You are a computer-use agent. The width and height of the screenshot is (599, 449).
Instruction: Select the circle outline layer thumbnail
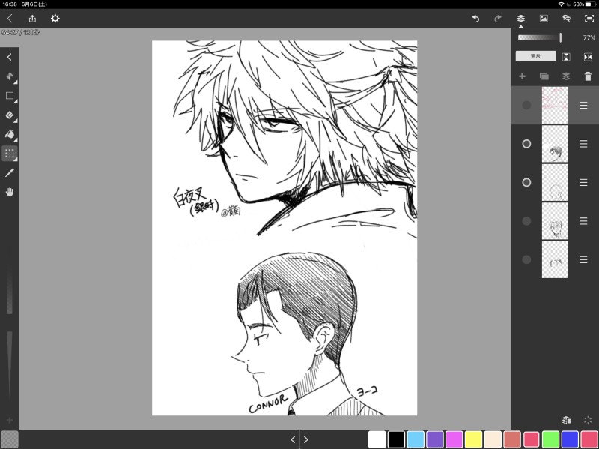[x=555, y=182]
